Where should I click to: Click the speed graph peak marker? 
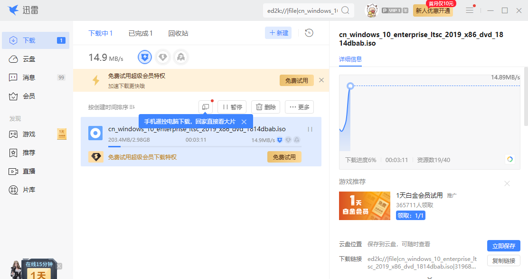coord(350,86)
